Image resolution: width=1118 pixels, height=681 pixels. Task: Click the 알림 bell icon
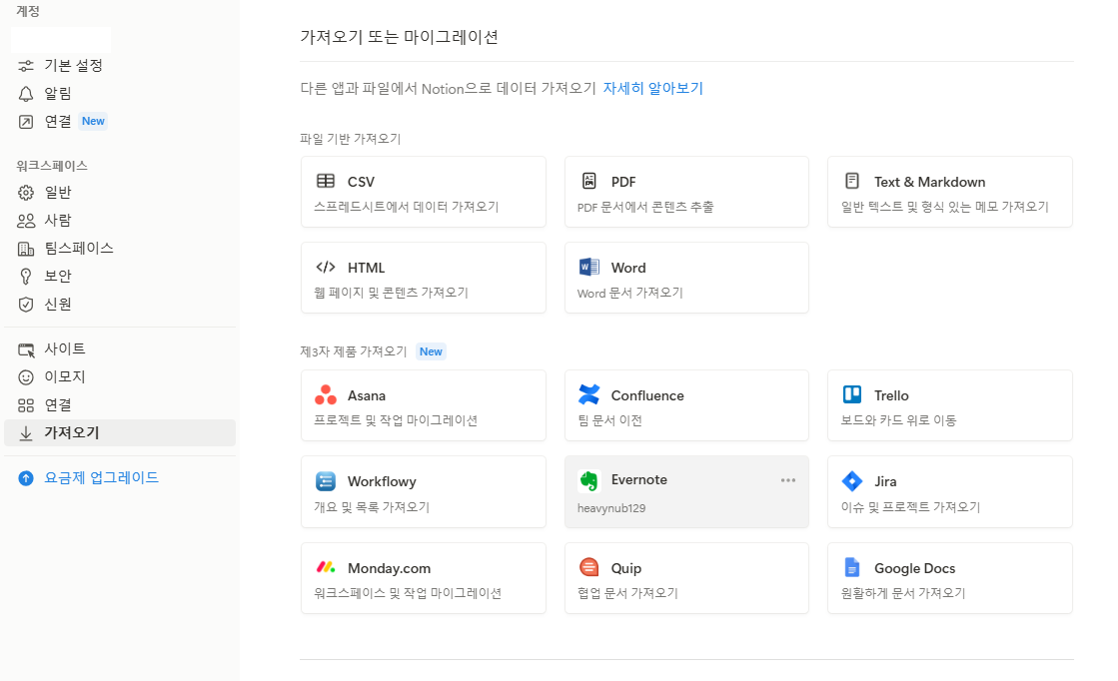click(x=26, y=93)
